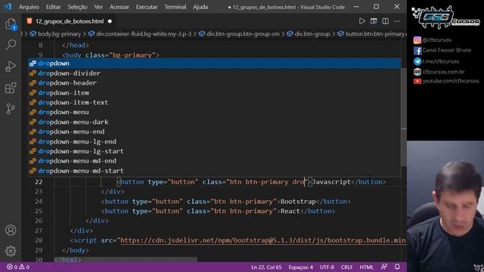Click the YouTube youtube.com/cfbcursos icon

(417, 81)
